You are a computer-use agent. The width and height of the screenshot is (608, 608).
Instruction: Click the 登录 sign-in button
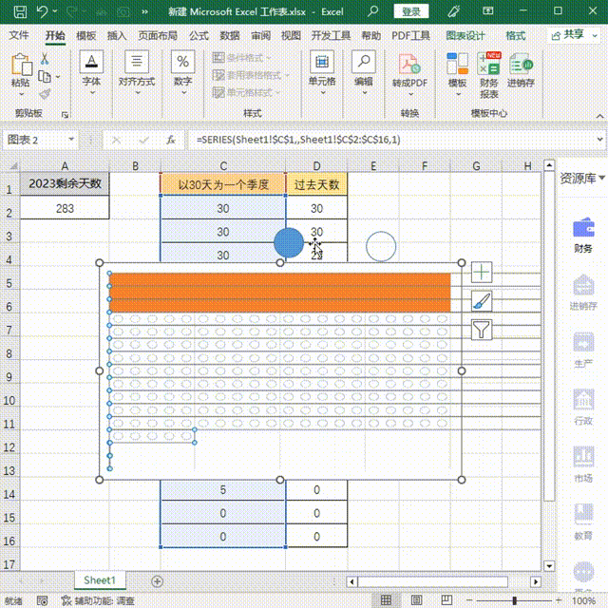click(x=411, y=11)
